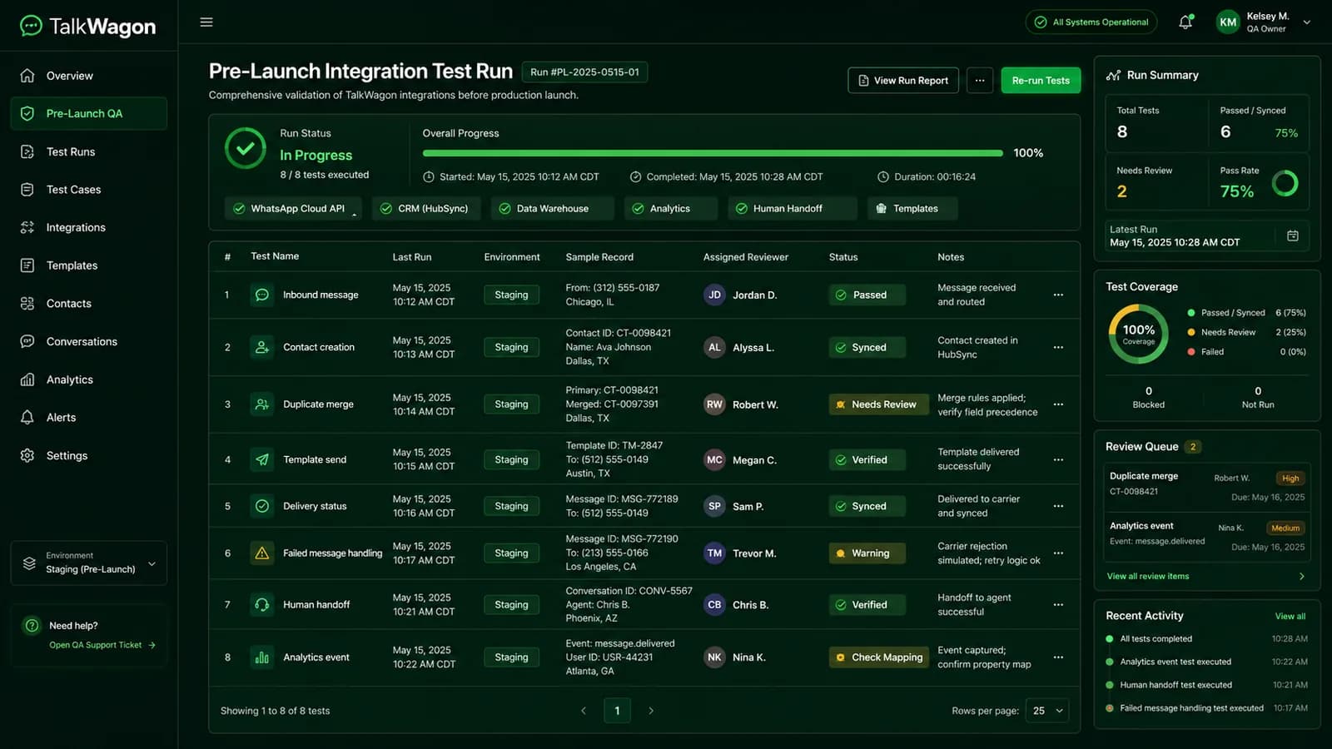This screenshot has height=749, width=1332.
Task: Click the Run Status checkmark circle
Action: [x=246, y=149]
